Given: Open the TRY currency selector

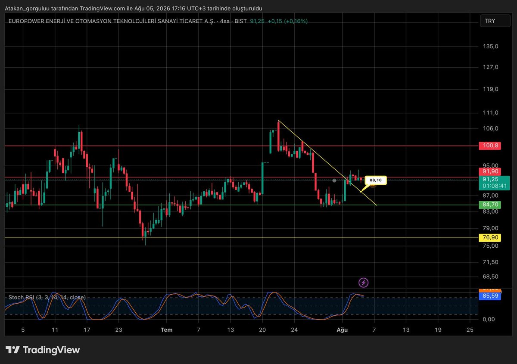Looking at the screenshot, I should click(x=495, y=21).
